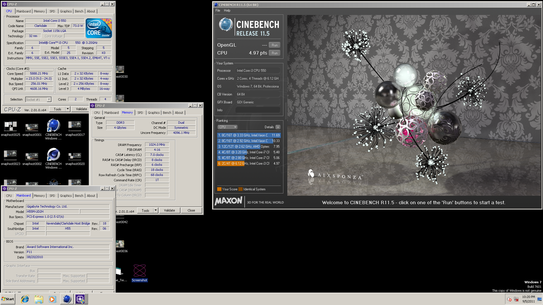The height and width of the screenshot is (305, 543).
Task: Click Tools button in Memory window
Action: click(x=145, y=210)
